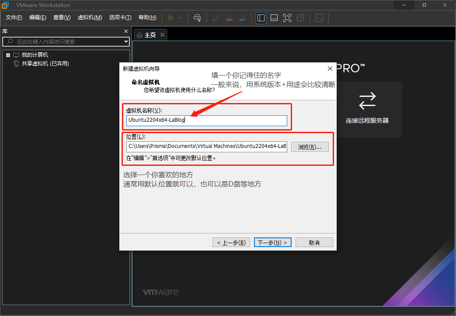Click the 虚拟机名称 input field

(x=206, y=120)
